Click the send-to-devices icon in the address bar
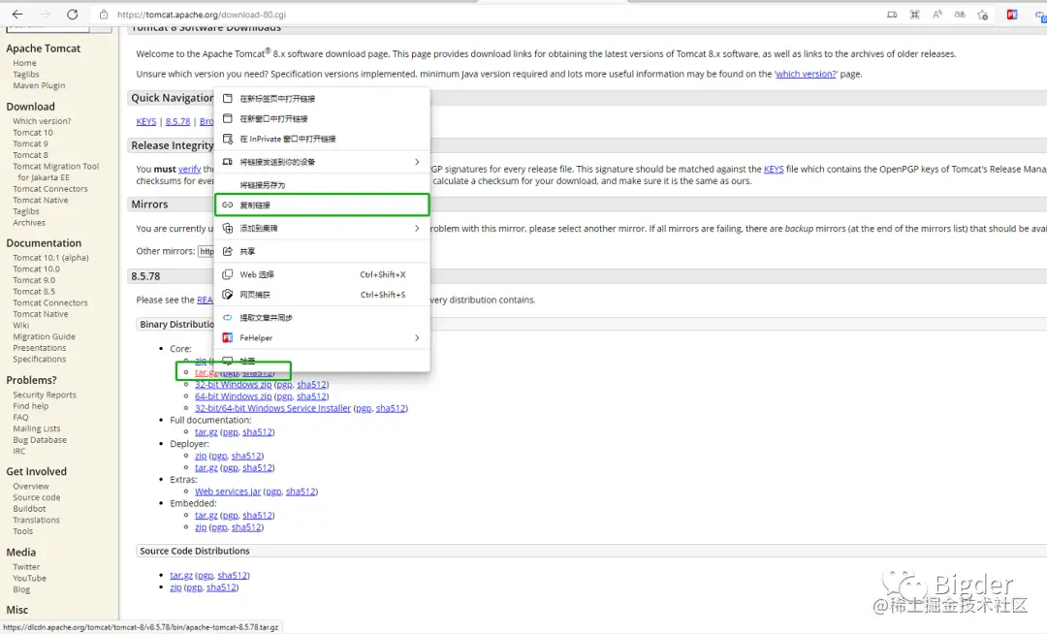The image size is (1047, 634). 892,14
